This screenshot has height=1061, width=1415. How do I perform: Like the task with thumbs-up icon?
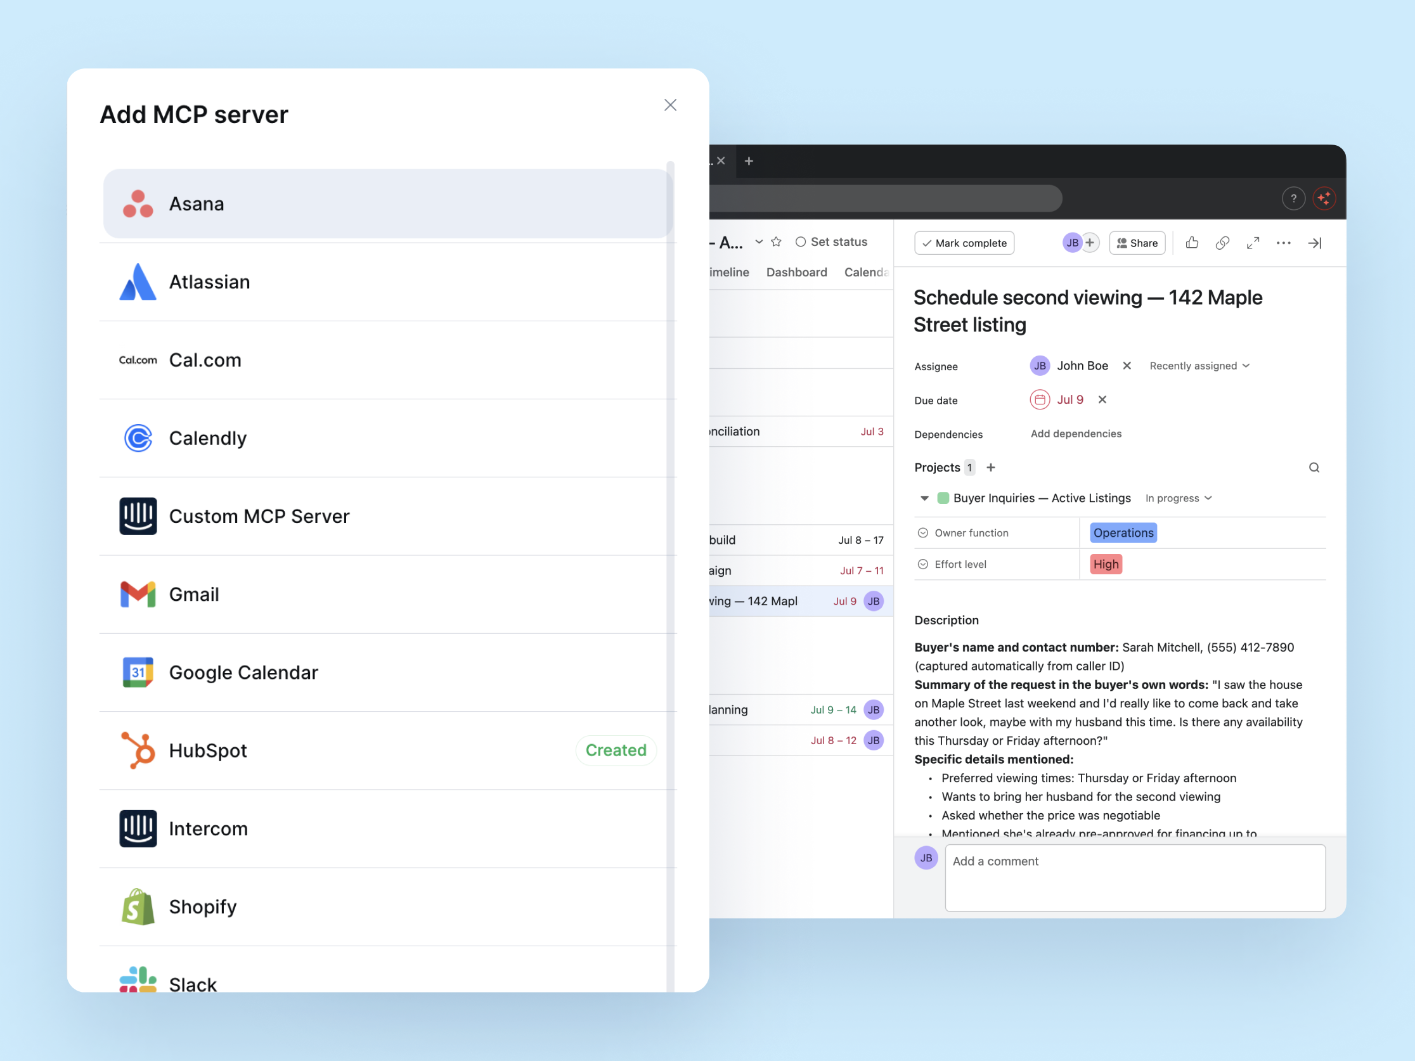pos(1191,243)
